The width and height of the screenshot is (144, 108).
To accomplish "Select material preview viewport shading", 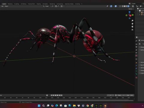I will 126,6.
